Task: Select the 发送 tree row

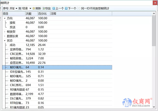Action: pyautogui.click(x=57, y=27)
